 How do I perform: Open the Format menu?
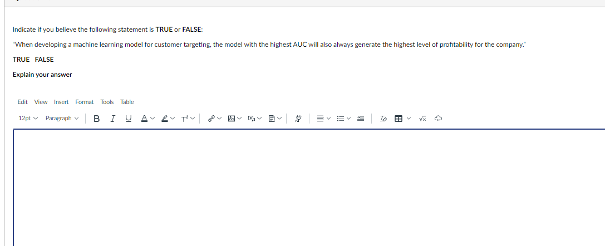click(x=85, y=102)
